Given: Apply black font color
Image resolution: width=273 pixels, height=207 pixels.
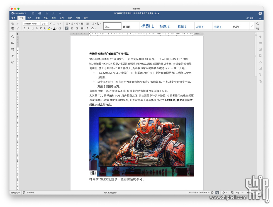Looking at the screenshot, I should click(54, 28).
